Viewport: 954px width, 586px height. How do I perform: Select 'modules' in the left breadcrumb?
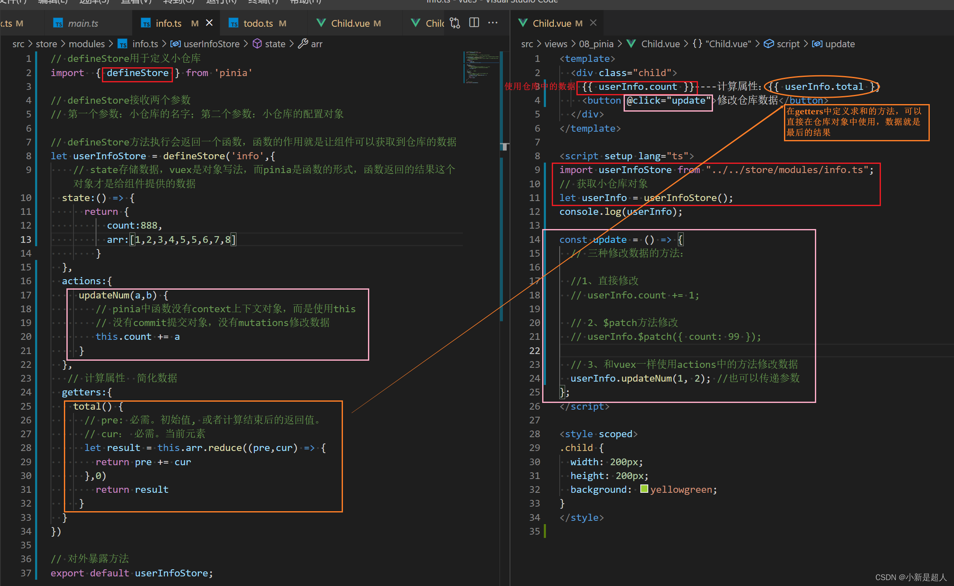click(x=87, y=44)
